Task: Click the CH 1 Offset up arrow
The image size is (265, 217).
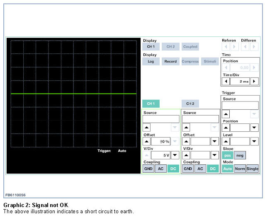Action: click(147, 141)
